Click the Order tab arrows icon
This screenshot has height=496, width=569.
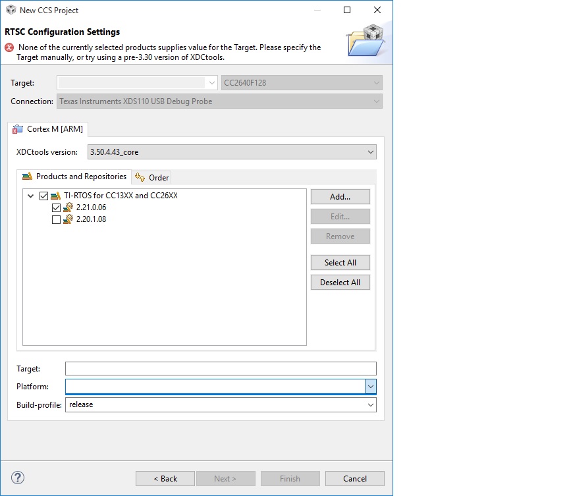pos(140,177)
